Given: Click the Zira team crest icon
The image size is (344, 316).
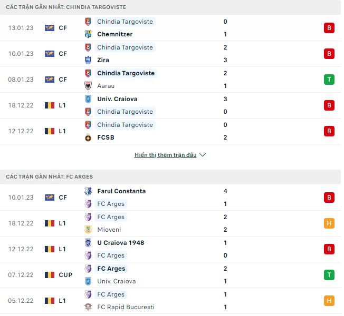Looking at the screenshot, I should 88,60.
